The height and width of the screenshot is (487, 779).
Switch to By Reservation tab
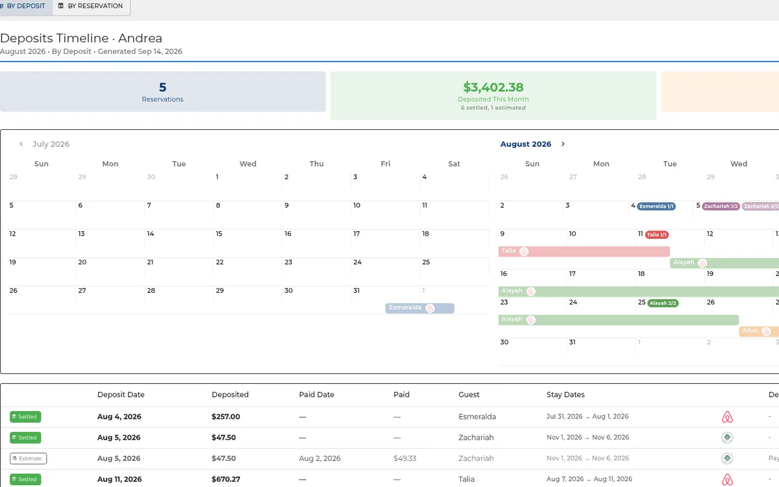(91, 6)
